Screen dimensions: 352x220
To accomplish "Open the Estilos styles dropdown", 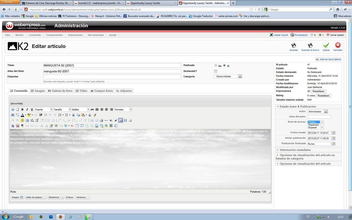I will pos(80,109).
